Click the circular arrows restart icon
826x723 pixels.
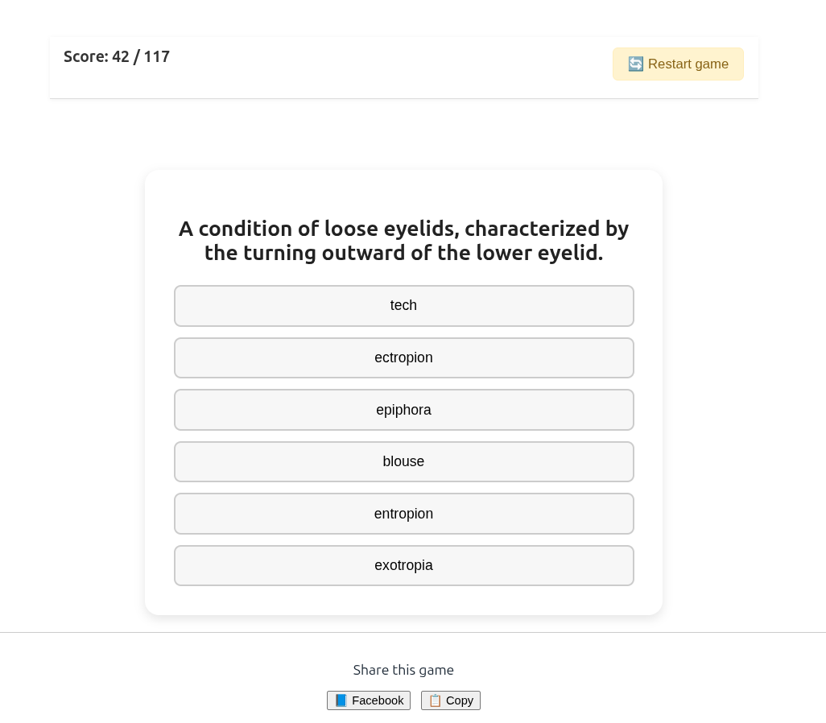(x=635, y=64)
